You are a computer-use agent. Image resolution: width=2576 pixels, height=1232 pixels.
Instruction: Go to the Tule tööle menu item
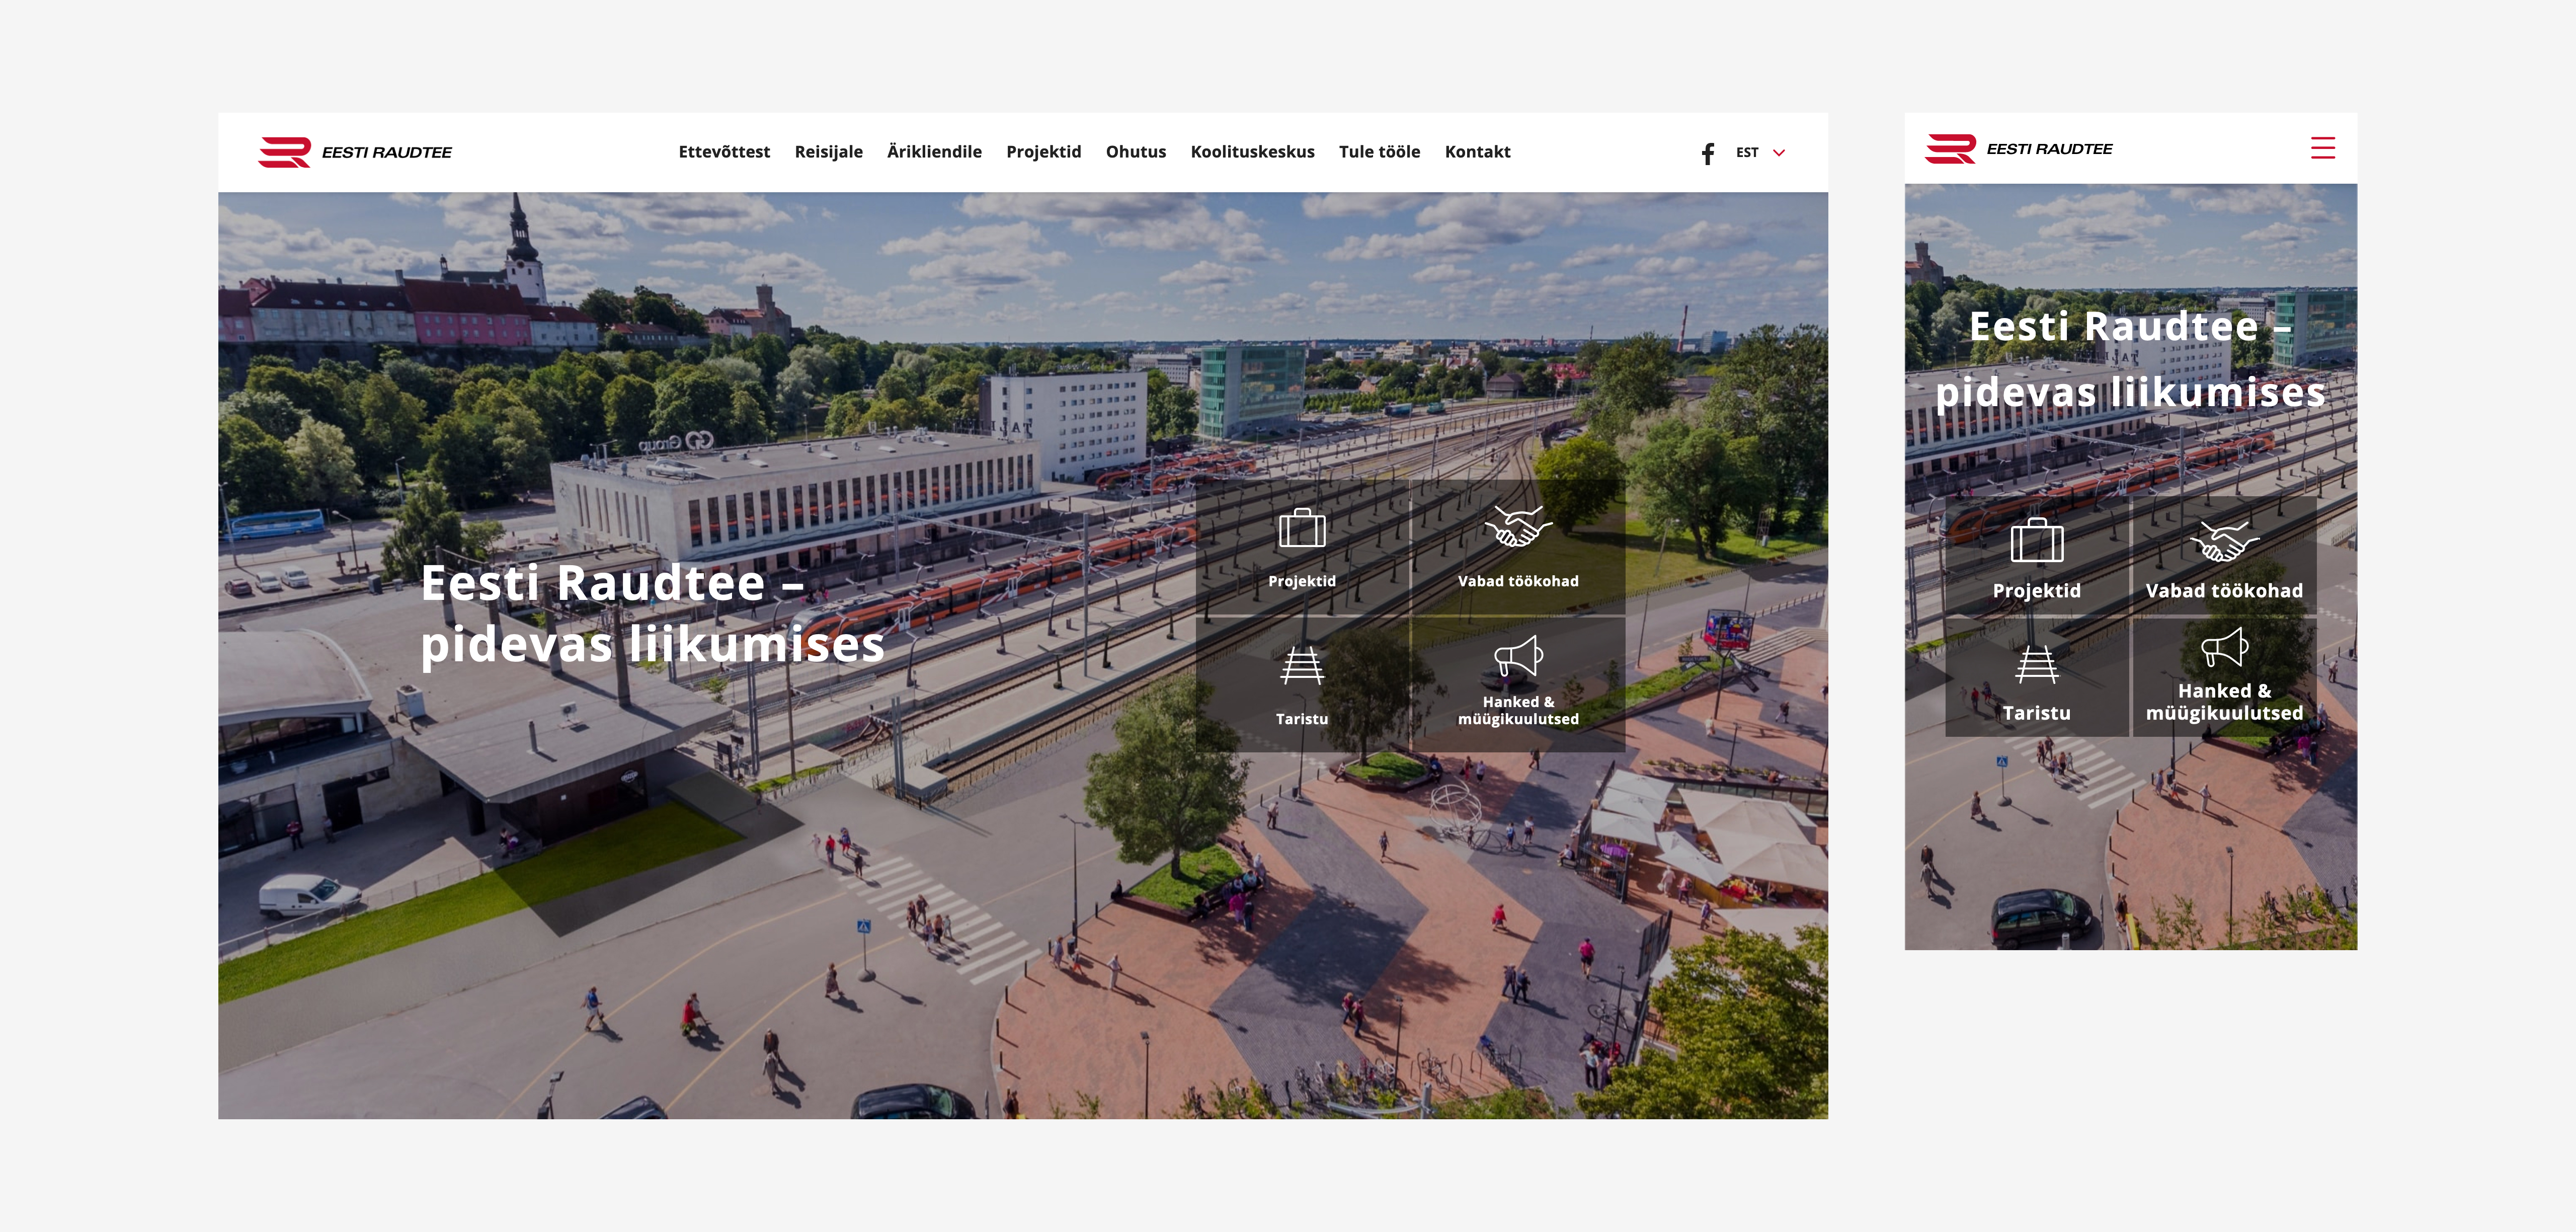1379,152
